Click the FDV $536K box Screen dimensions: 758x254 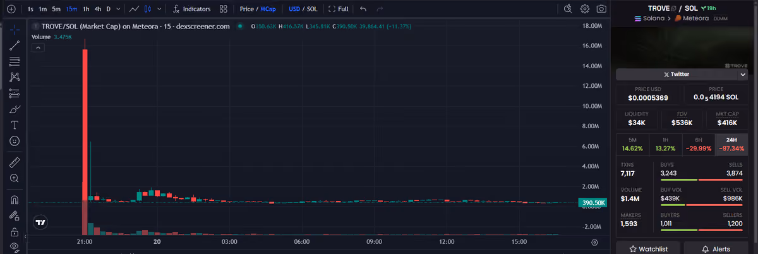point(682,119)
